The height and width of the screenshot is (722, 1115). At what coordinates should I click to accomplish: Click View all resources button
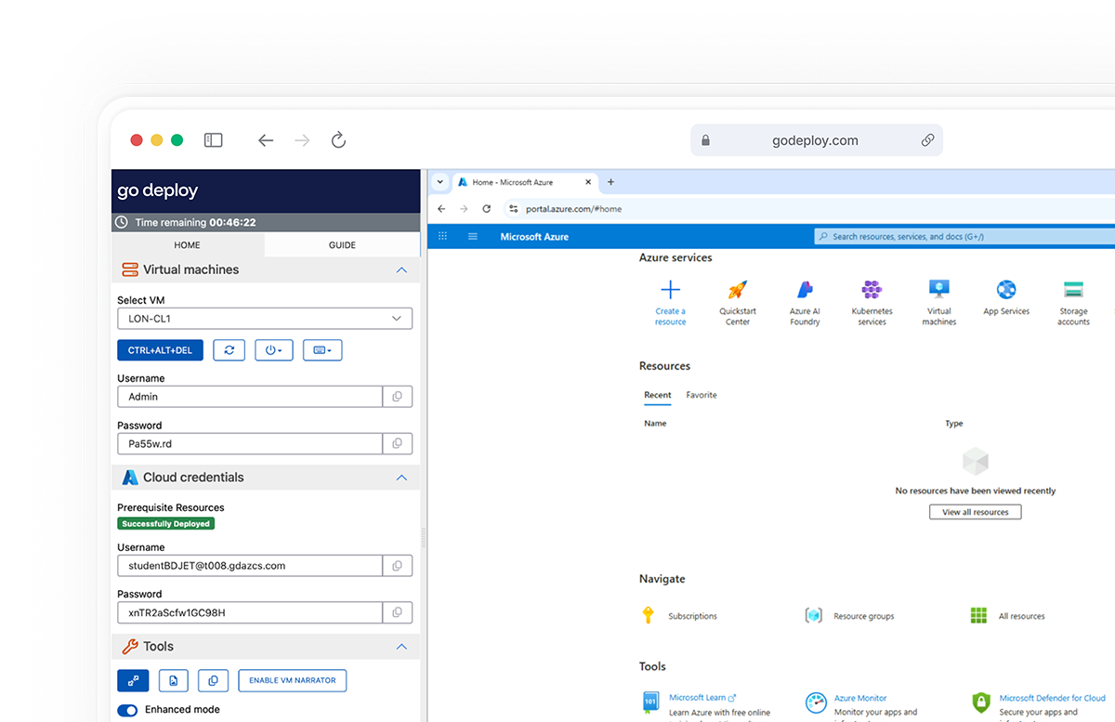coord(976,512)
